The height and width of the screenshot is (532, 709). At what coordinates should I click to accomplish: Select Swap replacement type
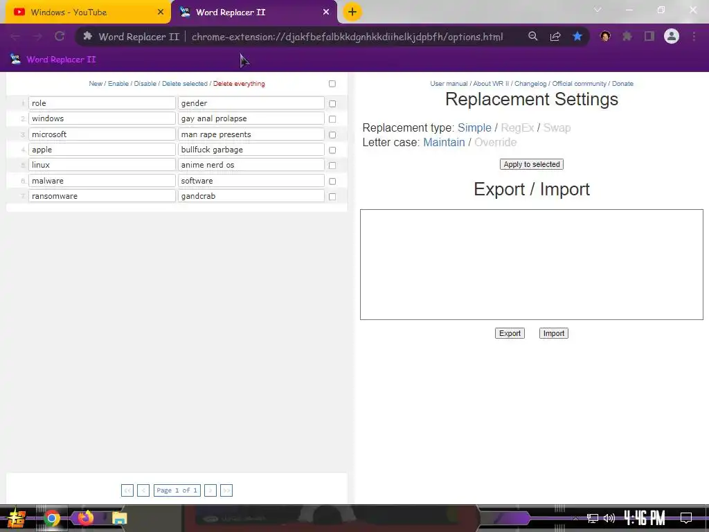pyautogui.click(x=557, y=127)
